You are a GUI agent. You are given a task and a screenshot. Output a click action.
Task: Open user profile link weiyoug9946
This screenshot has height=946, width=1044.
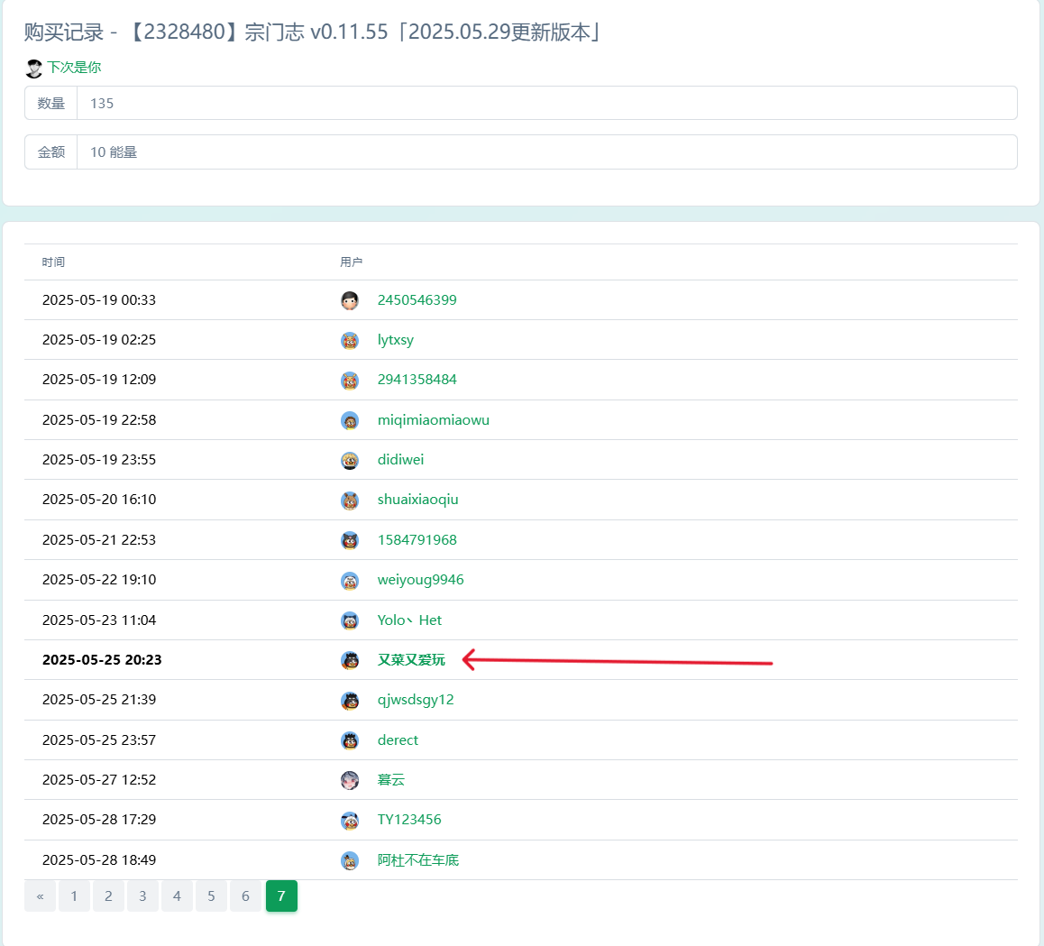point(420,580)
